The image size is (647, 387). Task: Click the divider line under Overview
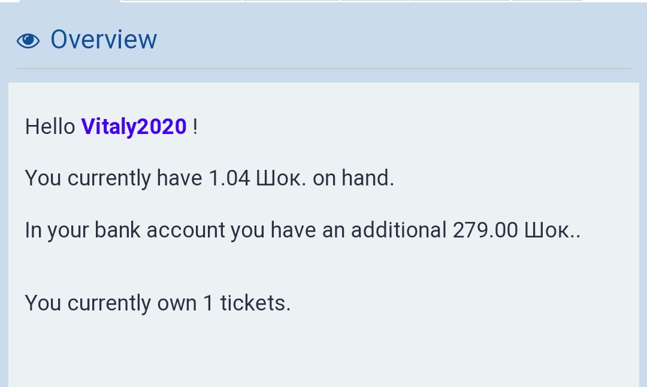323,69
